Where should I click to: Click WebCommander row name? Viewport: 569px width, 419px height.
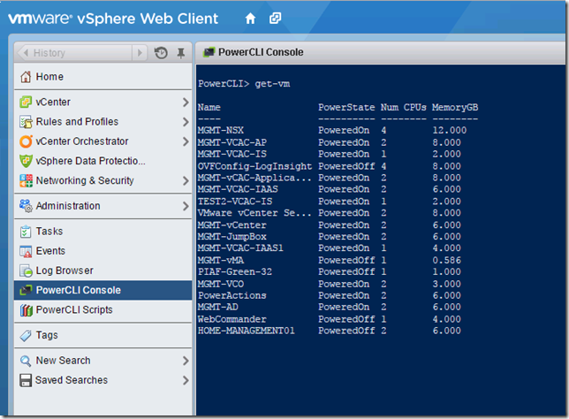click(231, 319)
